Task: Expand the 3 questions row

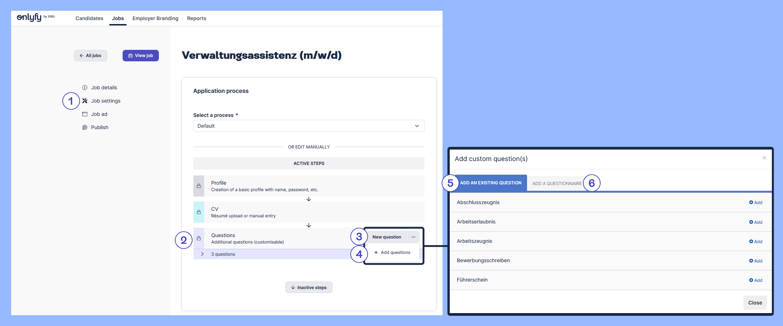Action: pyautogui.click(x=202, y=254)
